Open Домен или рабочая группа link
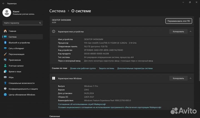 (x=83, y=68)
